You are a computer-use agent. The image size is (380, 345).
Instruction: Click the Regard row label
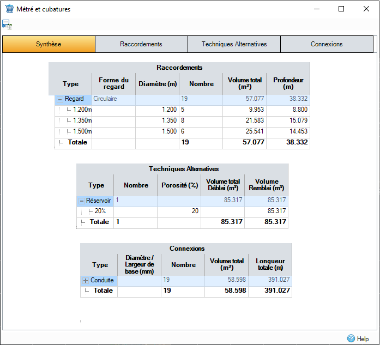[74, 99]
